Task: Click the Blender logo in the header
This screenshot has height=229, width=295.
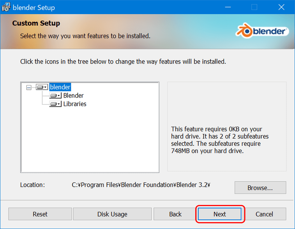Action: pyautogui.click(x=262, y=31)
